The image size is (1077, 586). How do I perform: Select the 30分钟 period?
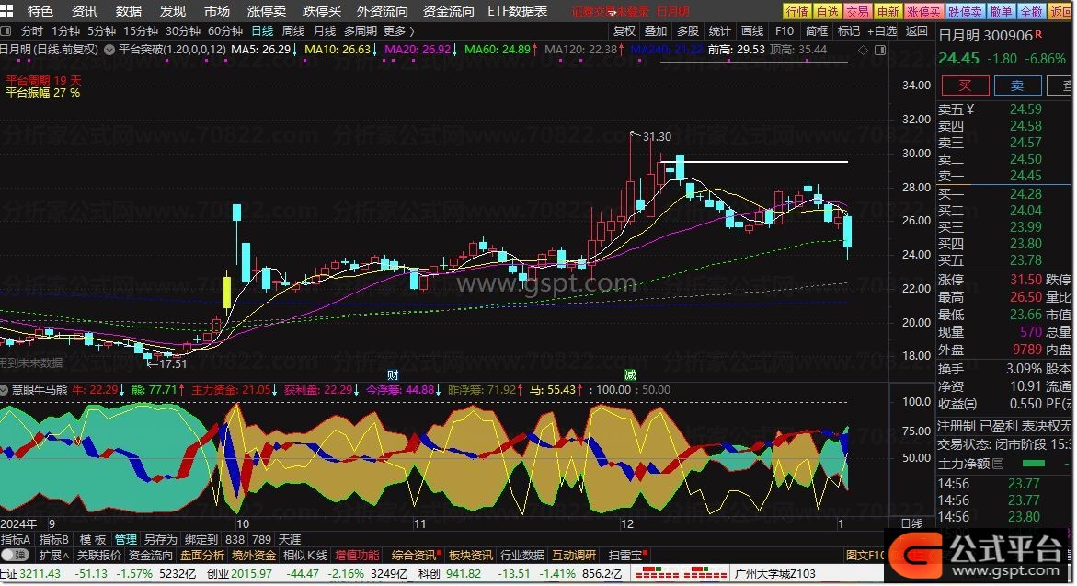[183, 31]
